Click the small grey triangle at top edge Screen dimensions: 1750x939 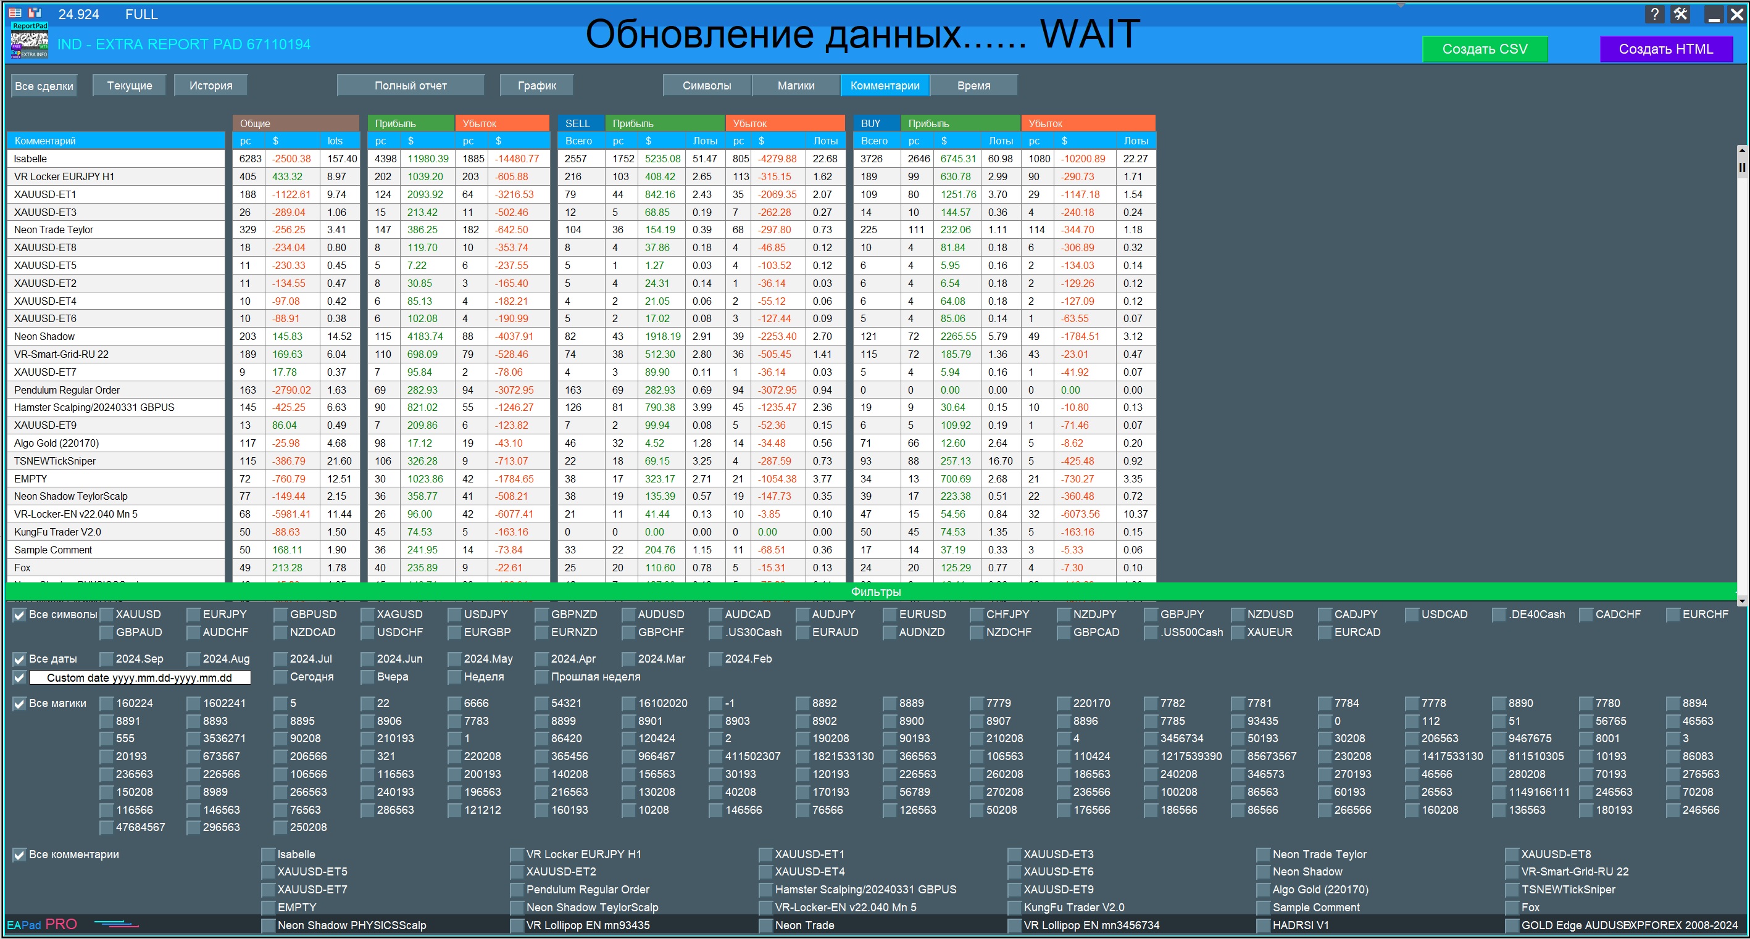pos(1400,6)
